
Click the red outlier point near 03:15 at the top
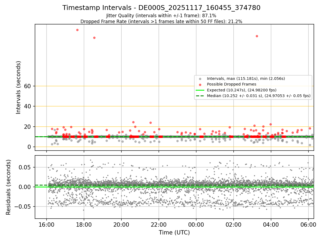[257, 36]
